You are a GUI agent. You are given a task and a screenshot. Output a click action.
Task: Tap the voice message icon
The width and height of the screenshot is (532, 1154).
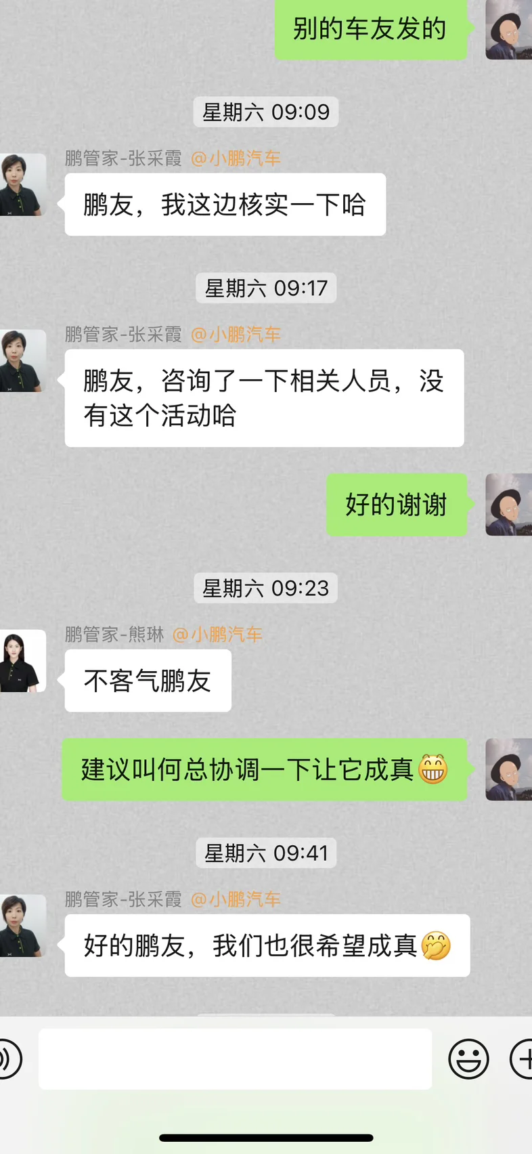coord(8,1059)
